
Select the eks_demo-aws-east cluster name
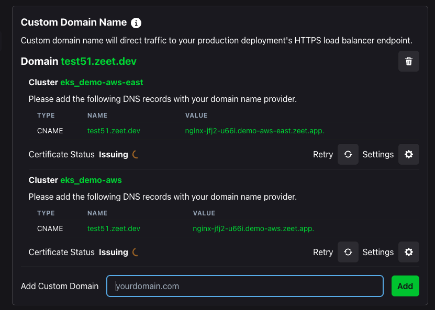pyautogui.click(x=102, y=82)
